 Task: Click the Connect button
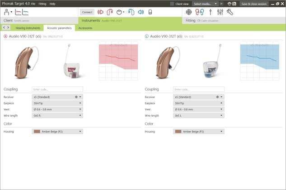coord(87,12)
